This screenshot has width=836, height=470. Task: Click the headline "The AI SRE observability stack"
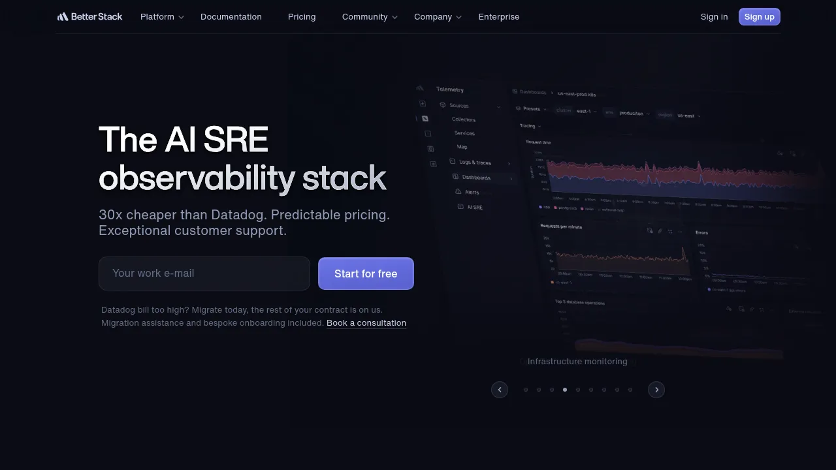pyautogui.click(x=242, y=159)
